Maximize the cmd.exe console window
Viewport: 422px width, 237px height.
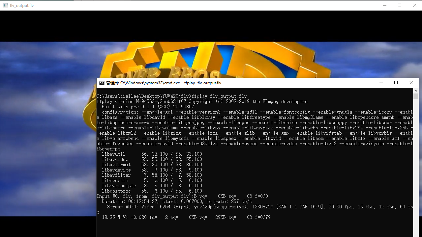[396, 83]
